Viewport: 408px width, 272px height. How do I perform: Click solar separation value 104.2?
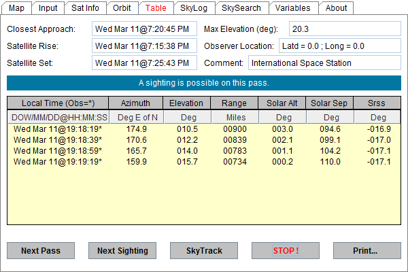pos(330,151)
